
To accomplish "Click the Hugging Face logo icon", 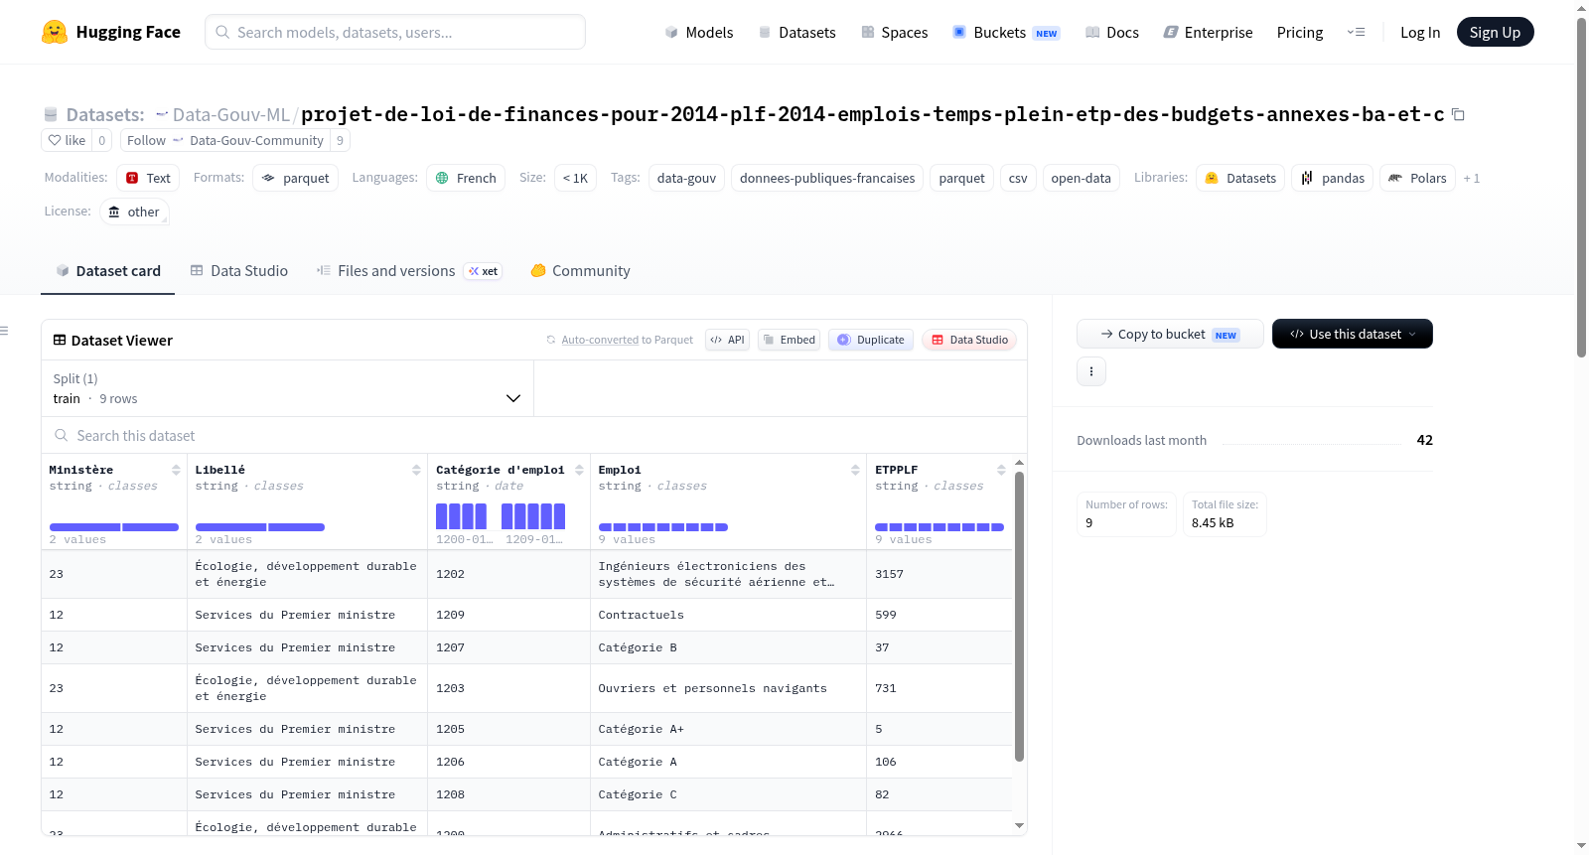I will click(55, 32).
